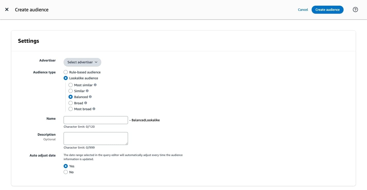Click the 'Character limit: 0/999' text

79,148
